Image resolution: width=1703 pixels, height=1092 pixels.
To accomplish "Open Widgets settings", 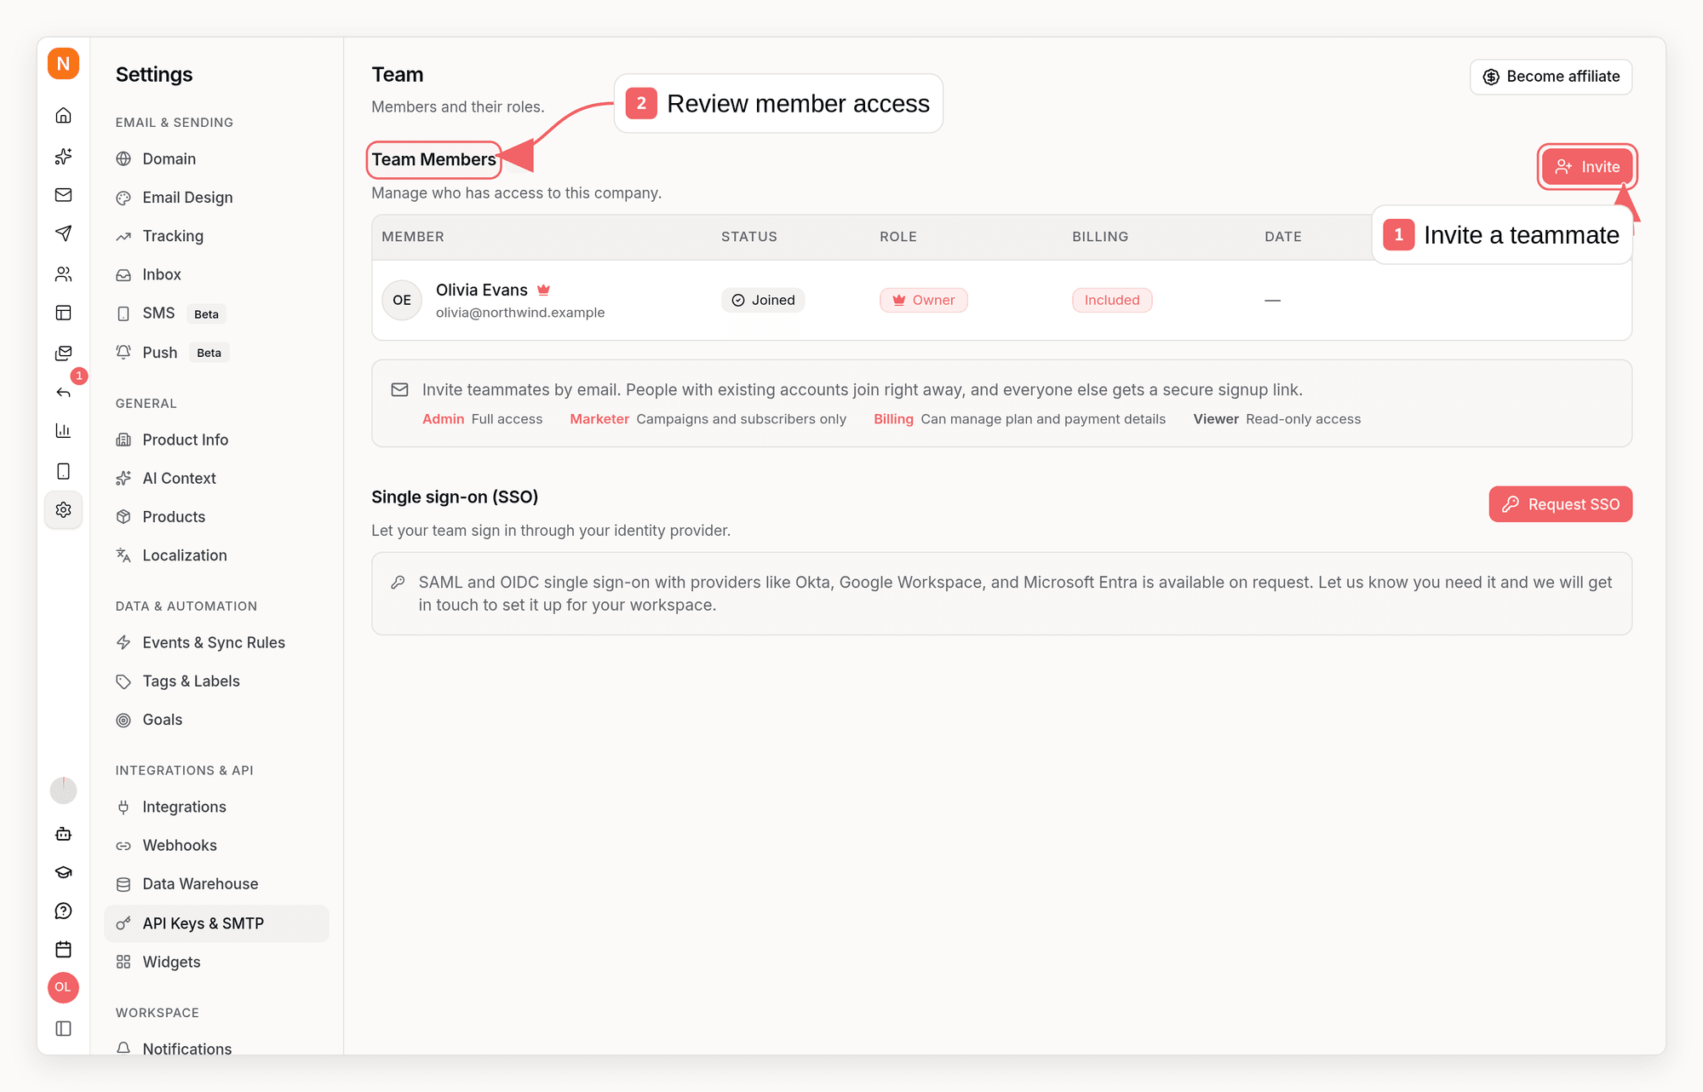I will (216, 962).
